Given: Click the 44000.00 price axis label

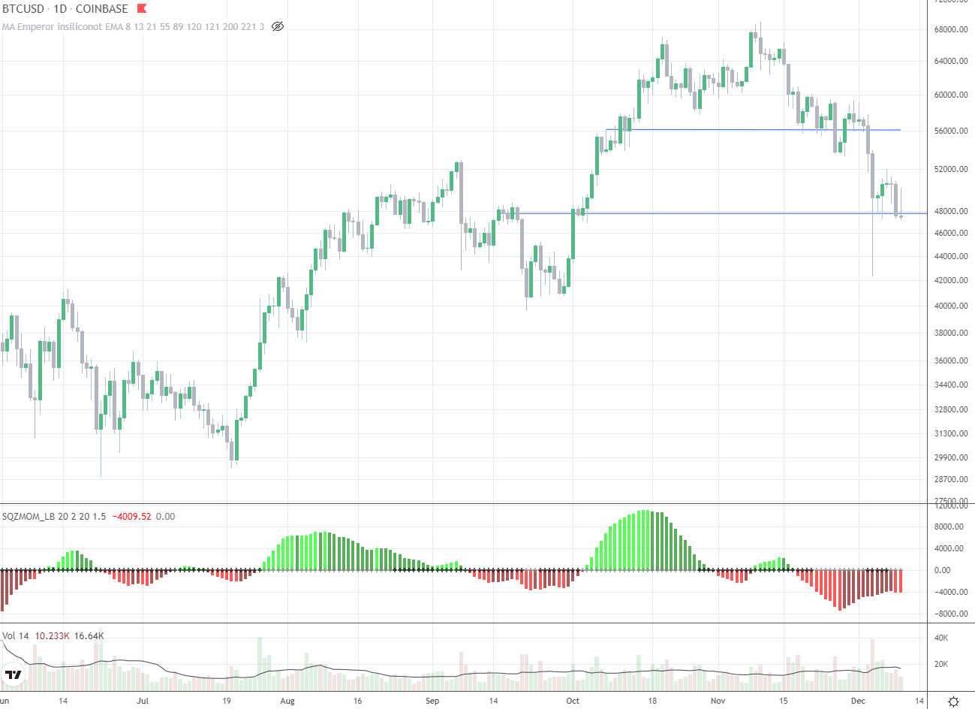Looking at the screenshot, I should 951,257.
